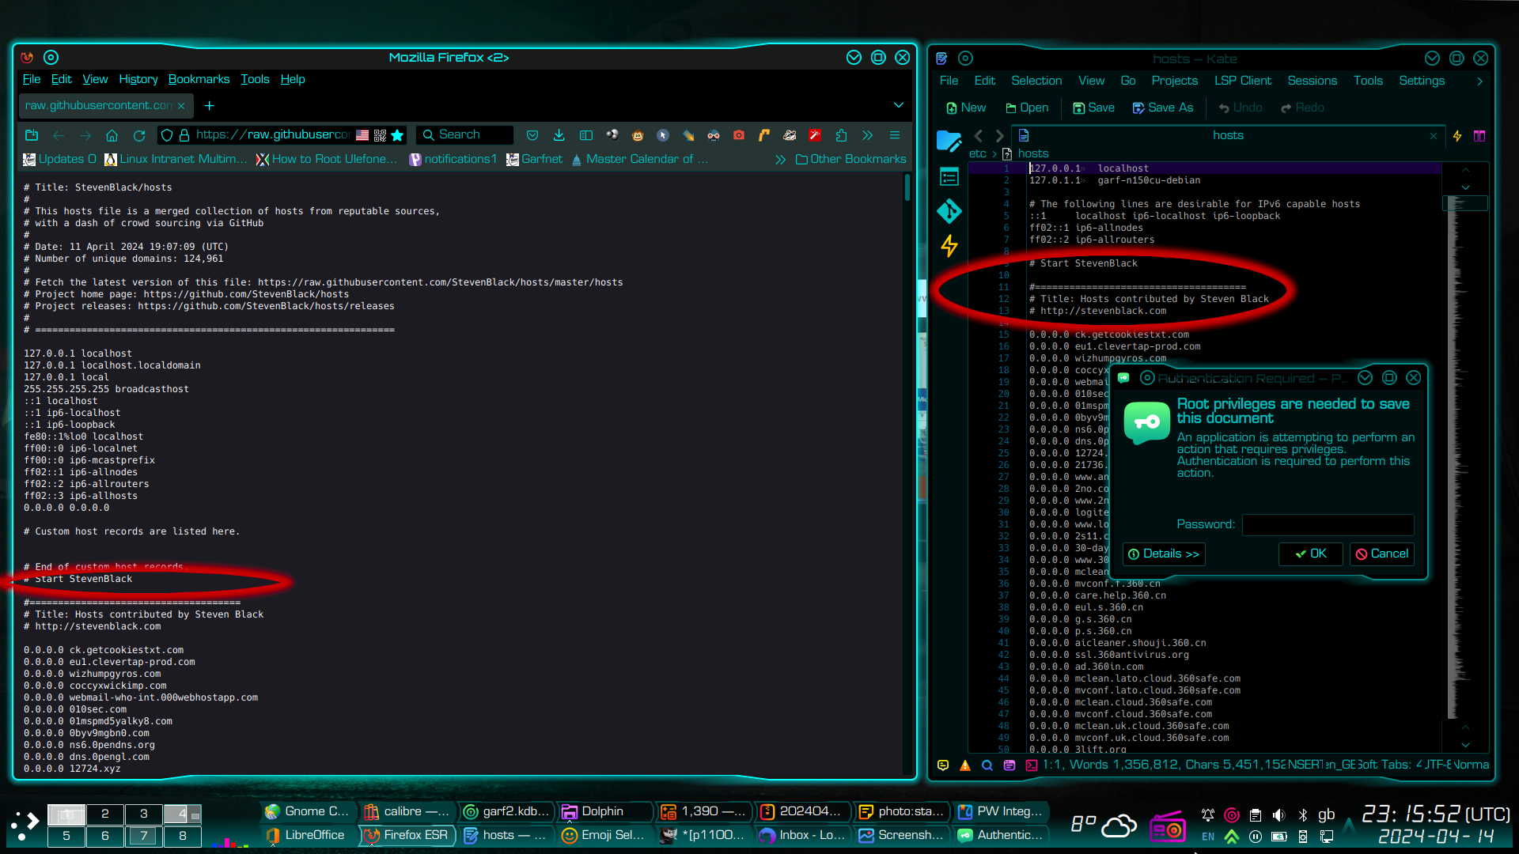Screen dimensions: 1519x854
Task: Open the Garfnet bookmark
Action: pos(534,159)
